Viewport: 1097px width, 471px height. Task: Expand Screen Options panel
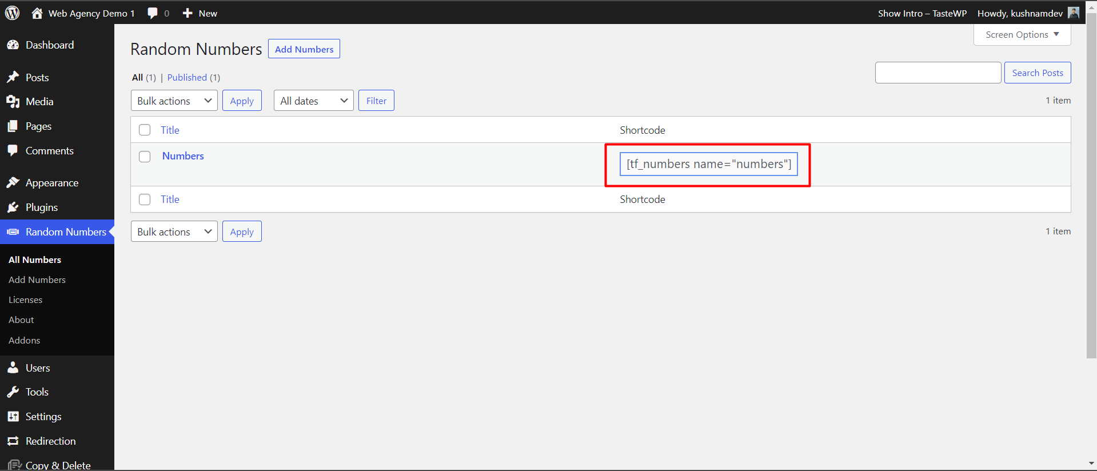pyautogui.click(x=1022, y=34)
